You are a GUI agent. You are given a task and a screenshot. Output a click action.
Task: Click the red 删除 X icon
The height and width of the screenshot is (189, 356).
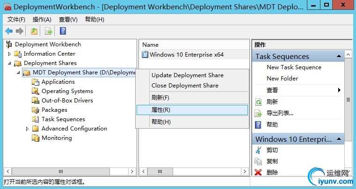[258, 173]
